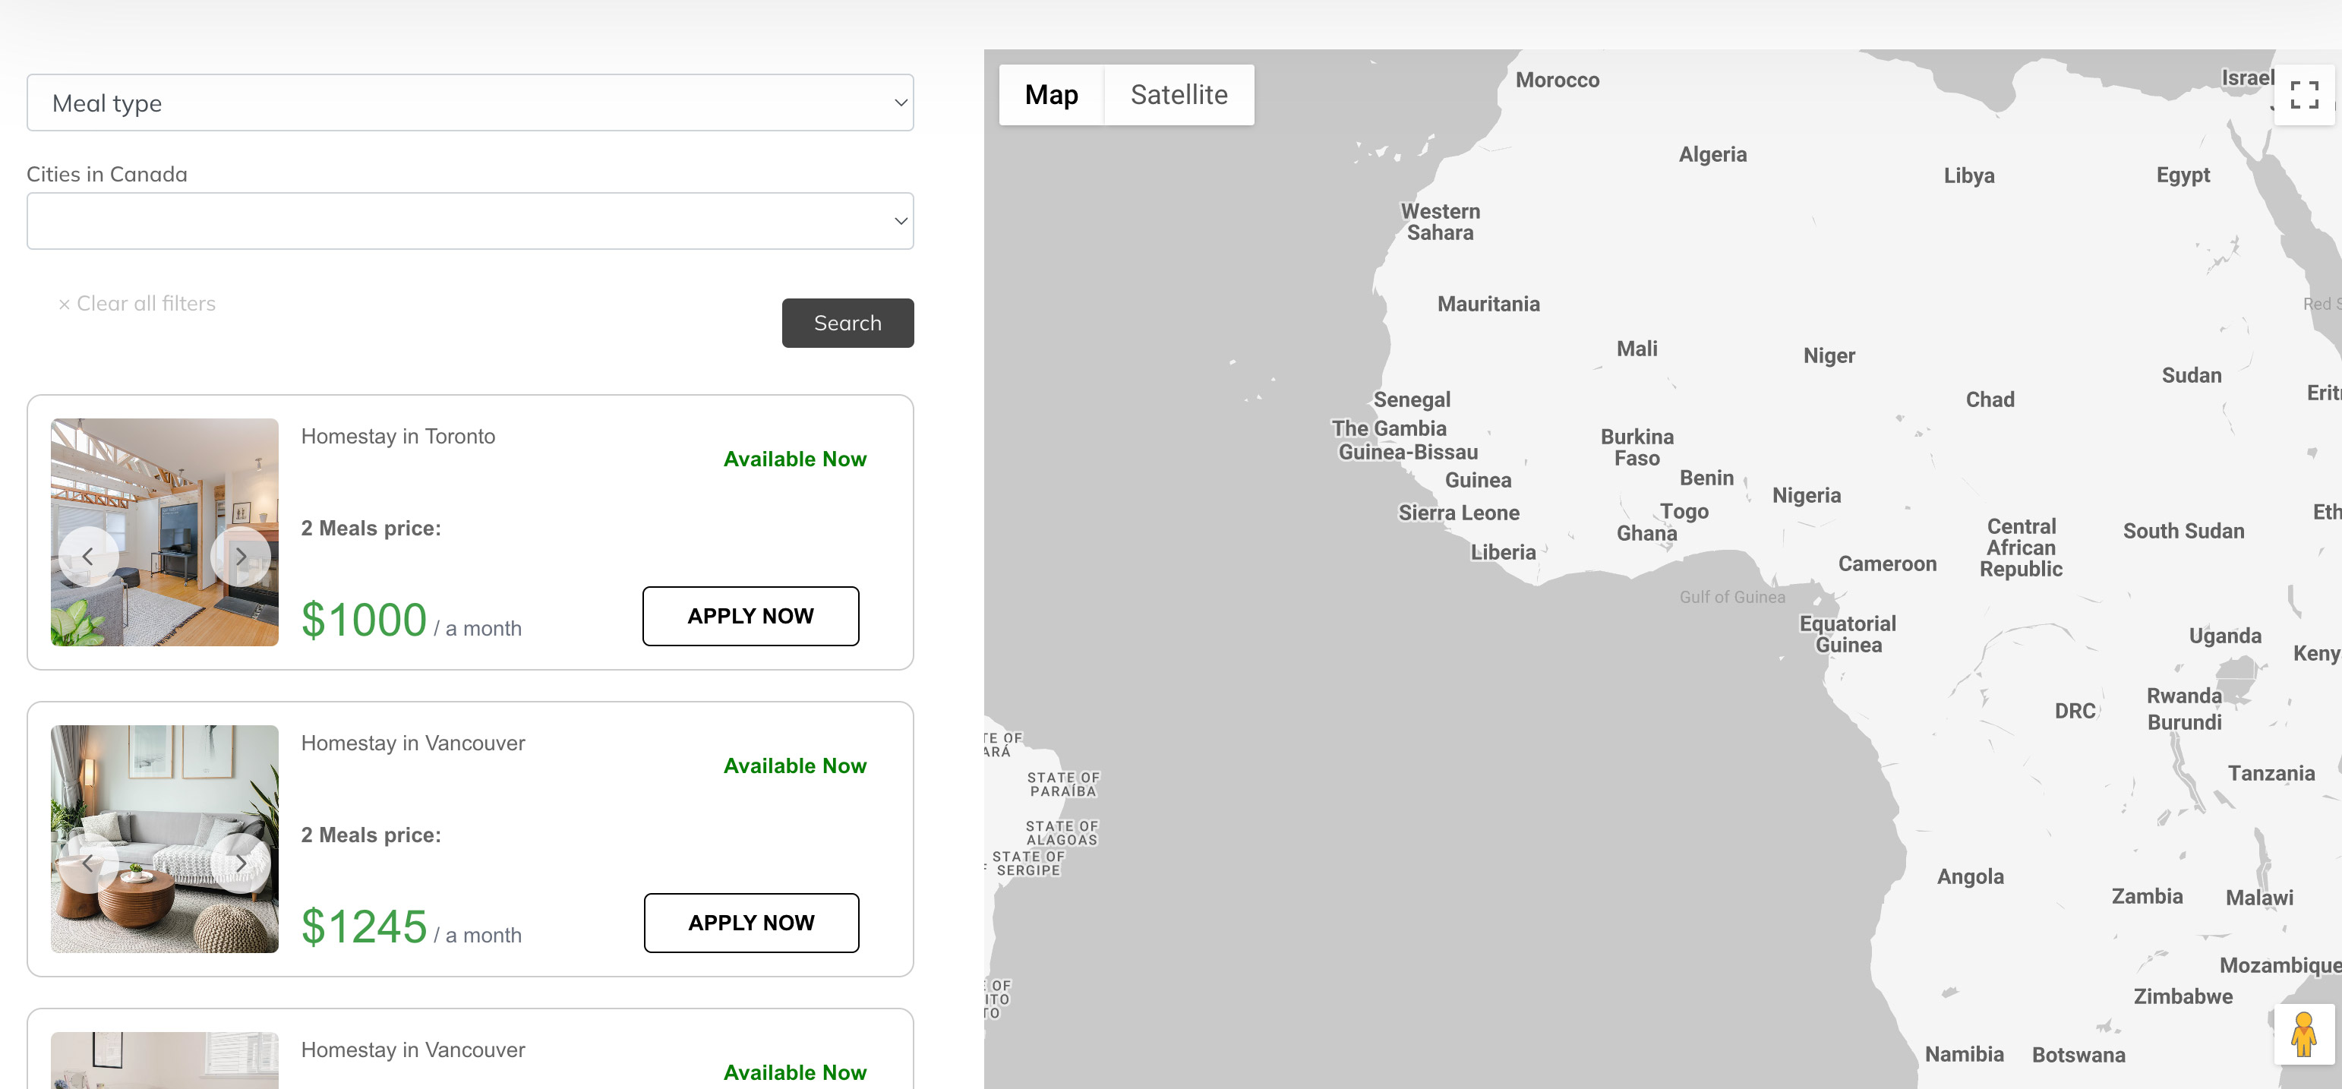Click the Niger label on the map
This screenshot has height=1089, width=2342.
[1829, 356]
